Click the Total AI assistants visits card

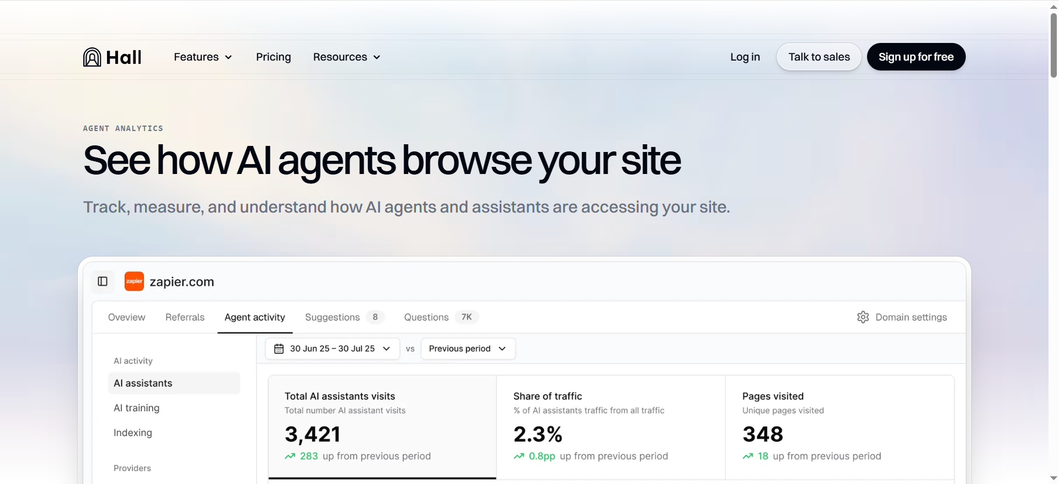(382, 427)
